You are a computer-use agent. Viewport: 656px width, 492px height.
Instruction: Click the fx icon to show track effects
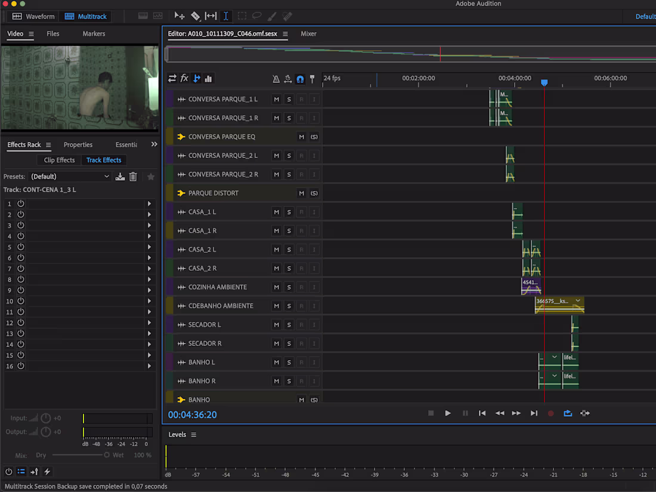click(184, 78)
